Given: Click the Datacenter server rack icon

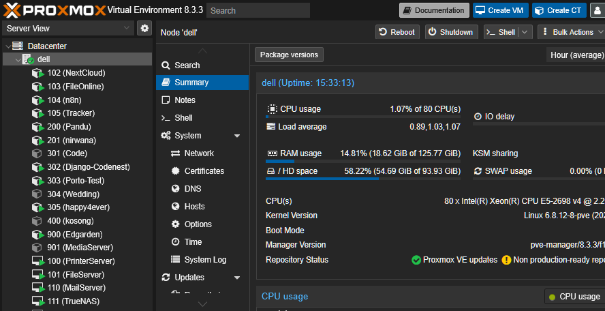Looking at the screenshot, I should (x=18, y=46).
